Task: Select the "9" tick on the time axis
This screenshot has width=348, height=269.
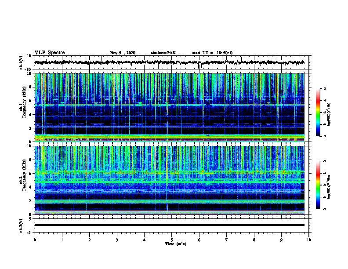Action: coord(281,240)
